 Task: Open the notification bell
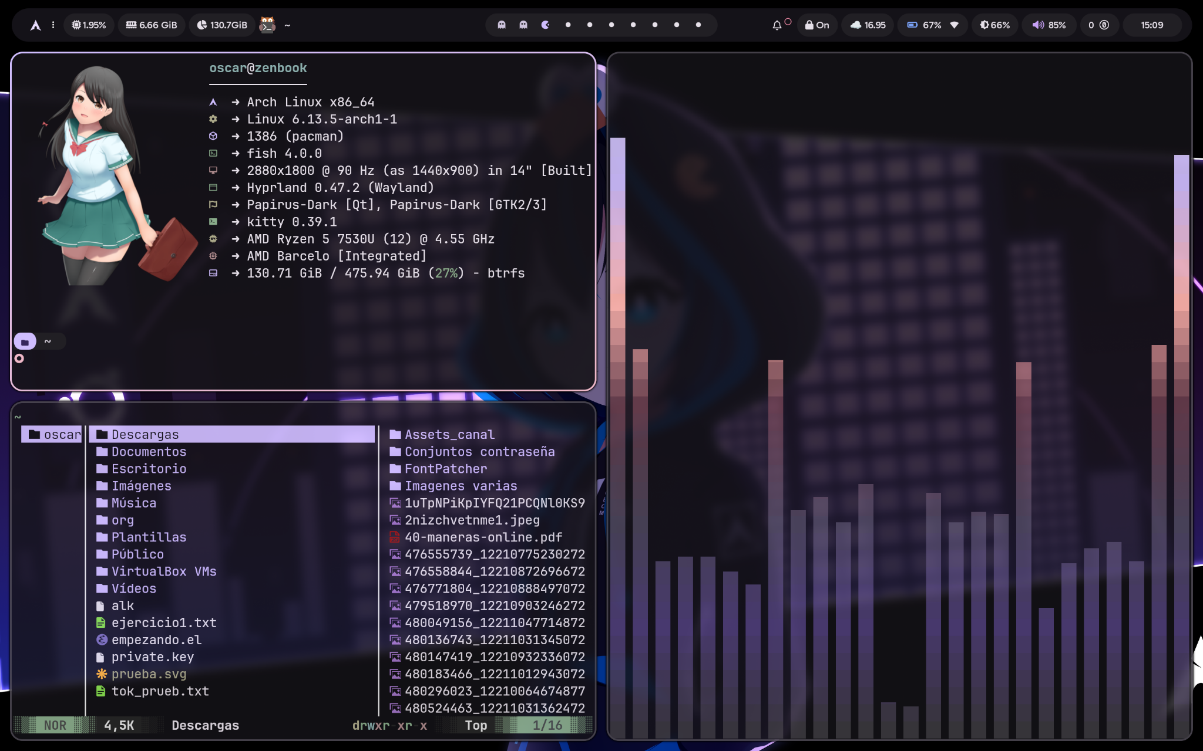click(x=777, y=25)
